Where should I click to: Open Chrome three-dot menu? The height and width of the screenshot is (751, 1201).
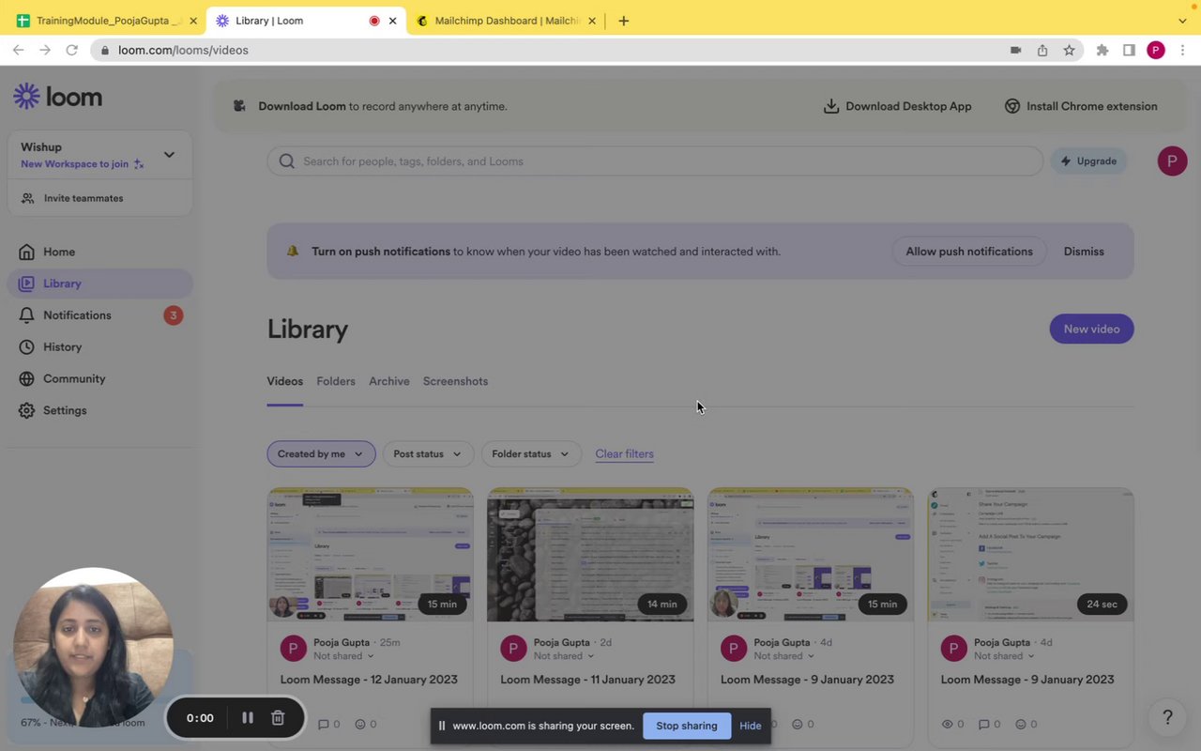click(1181, 50)
